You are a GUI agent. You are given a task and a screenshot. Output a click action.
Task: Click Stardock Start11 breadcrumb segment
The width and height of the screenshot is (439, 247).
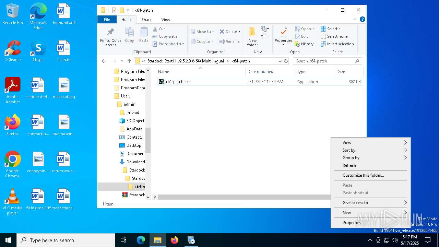186,61
